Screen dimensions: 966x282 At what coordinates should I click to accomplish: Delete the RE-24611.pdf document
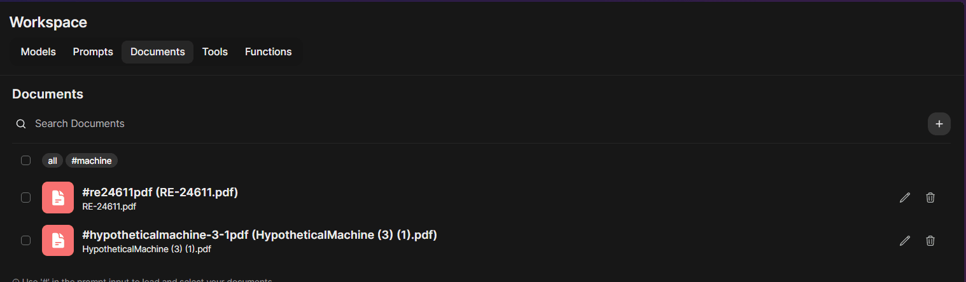(x=930, y=198)
